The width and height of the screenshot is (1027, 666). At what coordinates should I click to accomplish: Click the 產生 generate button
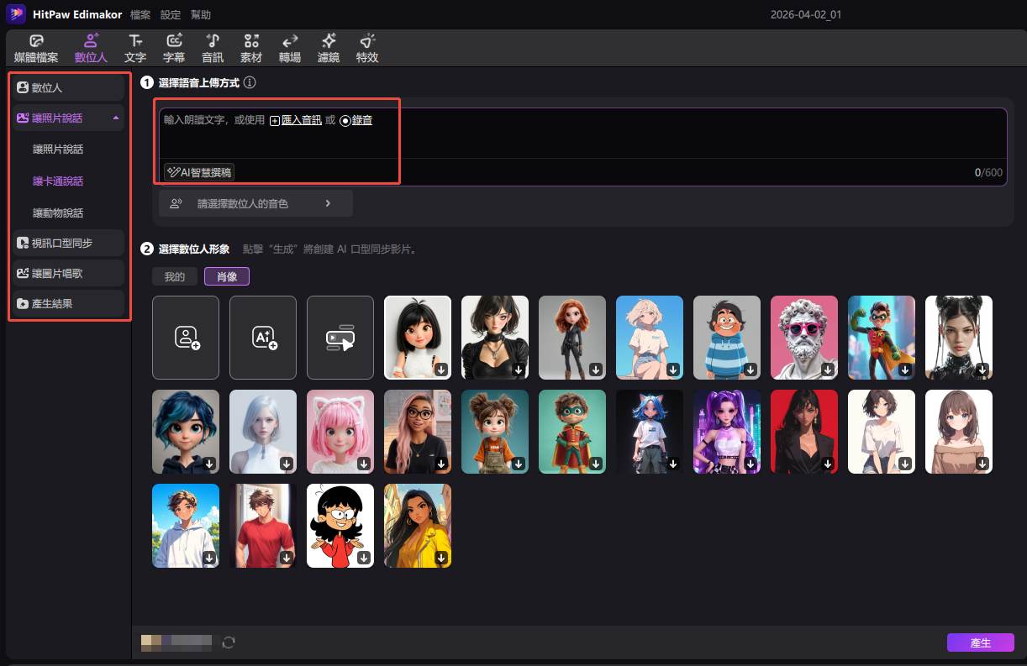(980, 642)
